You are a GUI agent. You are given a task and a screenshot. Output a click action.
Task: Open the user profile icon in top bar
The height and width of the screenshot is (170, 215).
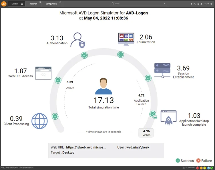coord(192,4)
